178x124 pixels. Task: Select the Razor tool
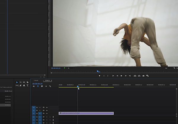click(x=28, y=82)
